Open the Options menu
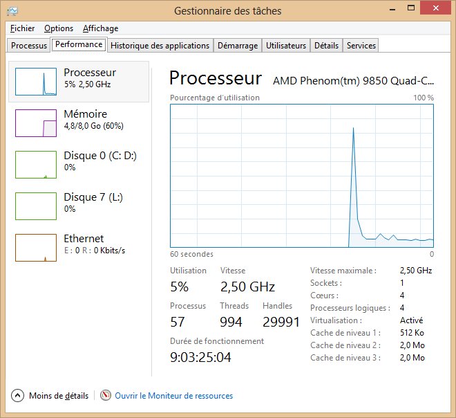The height and width of the screenshot is (418, 456). (59, 28)
